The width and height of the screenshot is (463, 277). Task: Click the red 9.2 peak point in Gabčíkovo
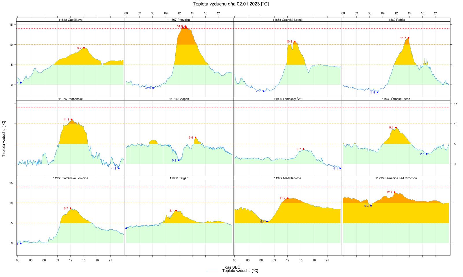pyautogui.click(x=84, y=48)
